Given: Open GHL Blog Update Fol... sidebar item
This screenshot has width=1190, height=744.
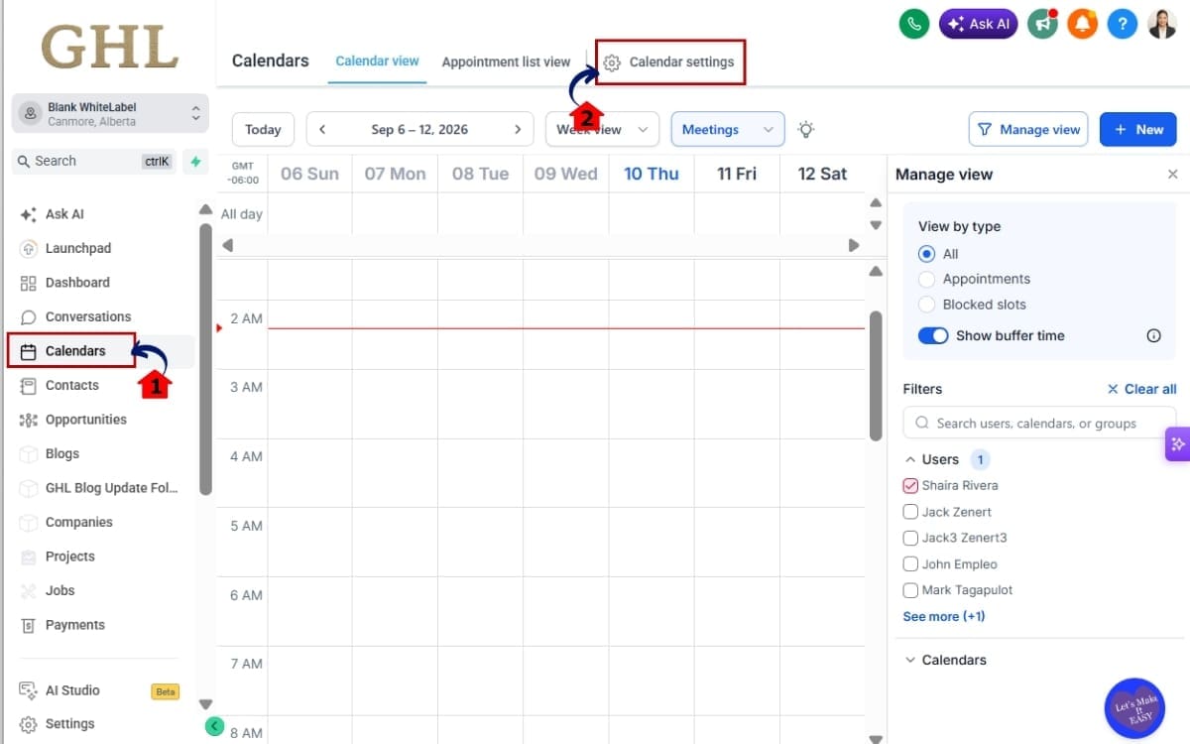Looking at the screenshot, I should click(x=99, y=488).
